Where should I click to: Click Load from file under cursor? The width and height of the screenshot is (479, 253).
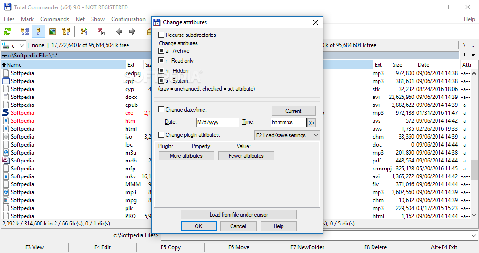239,215
